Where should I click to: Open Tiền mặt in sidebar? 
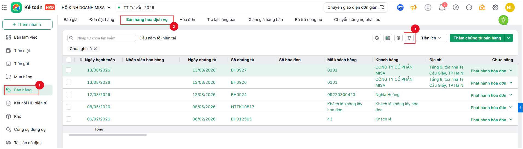click(x=27, y=51)
